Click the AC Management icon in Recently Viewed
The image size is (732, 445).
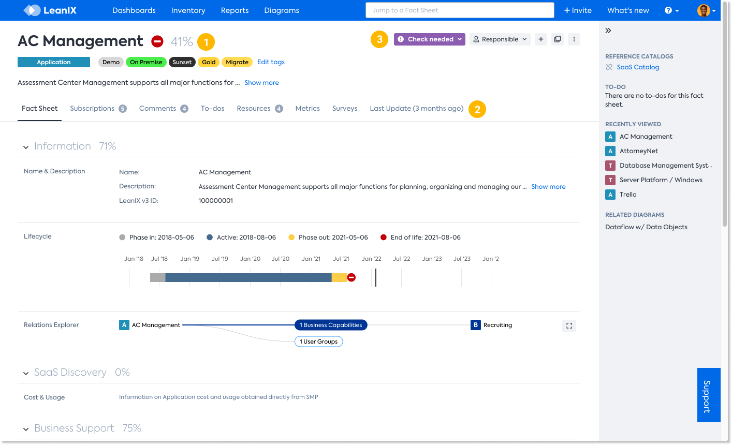(x=610, y=137)
